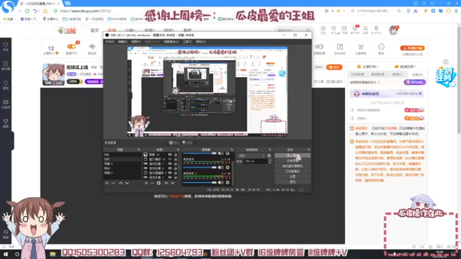461x259 pixels.
Task: Pop out the sources dock panel icon
Action: coord(178,150)
